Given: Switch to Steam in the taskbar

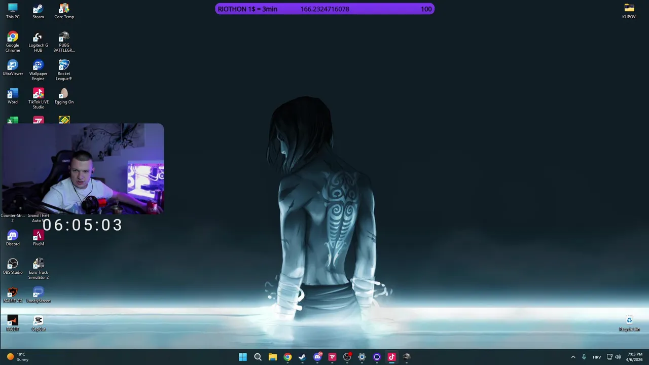Looking at the screenshot, I should point(302,357).
